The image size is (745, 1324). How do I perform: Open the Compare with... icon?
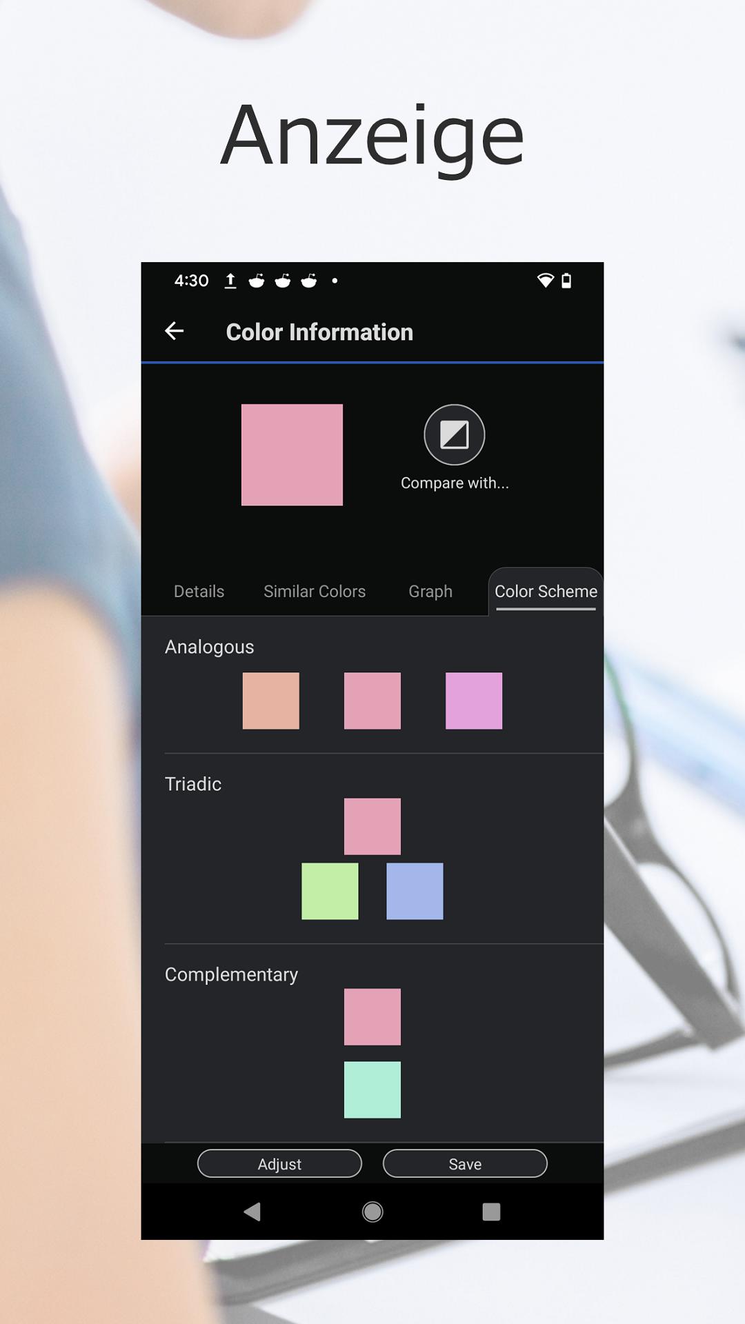455,434
